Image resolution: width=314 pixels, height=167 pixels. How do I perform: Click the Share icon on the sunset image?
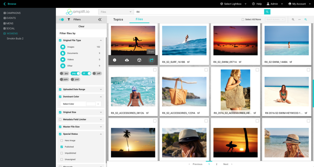(x=151, y=60)
